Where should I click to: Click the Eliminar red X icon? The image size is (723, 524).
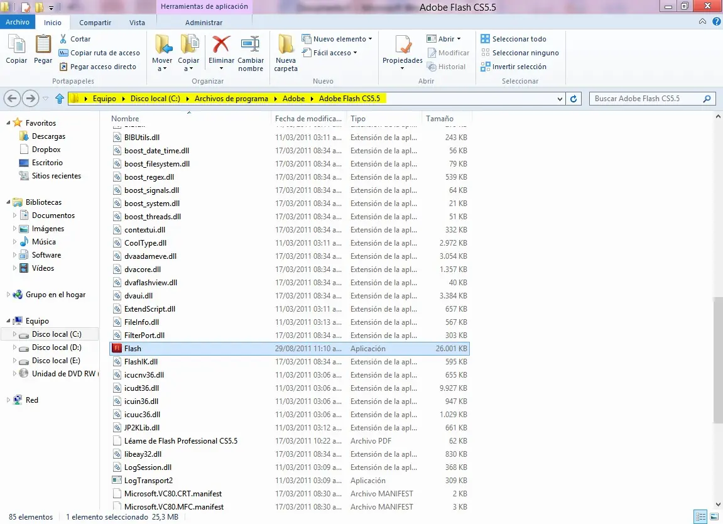pos(221,44)
